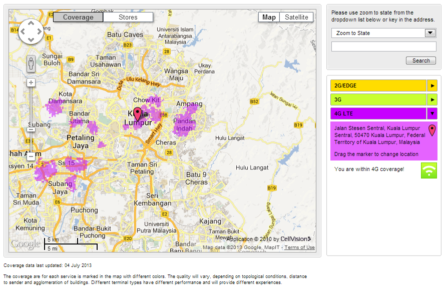
Task: Click the pan down arrow on map
Action: click(31, 40)
